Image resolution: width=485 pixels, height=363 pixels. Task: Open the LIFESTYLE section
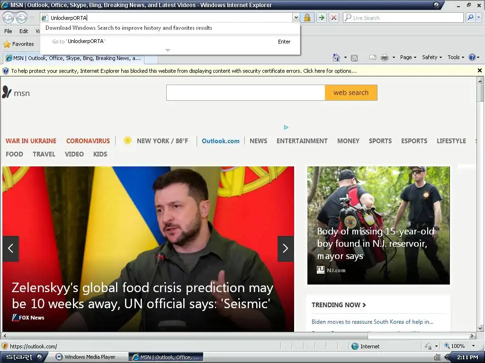point(451,141)
